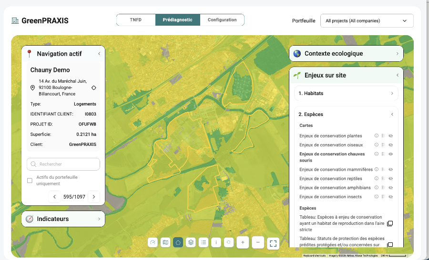This screenshot has width=429, height=260.
Task: Enable 'Actifs du portefeuille uniquement' checkbox
Action: [x=30, y=181]
